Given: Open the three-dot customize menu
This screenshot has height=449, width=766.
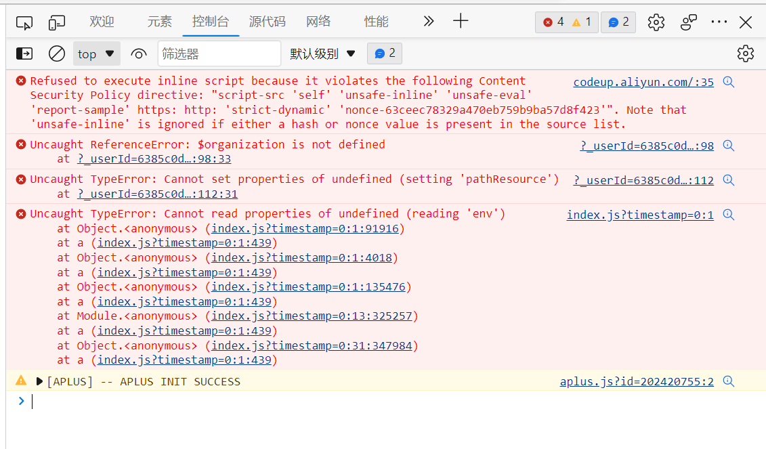Looking at the screenshot, I should (x=719, y=22).
